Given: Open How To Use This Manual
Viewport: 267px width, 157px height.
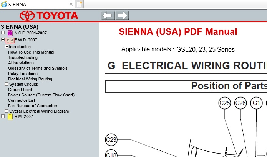Looking at the screenshot, I should pos(31,52).
